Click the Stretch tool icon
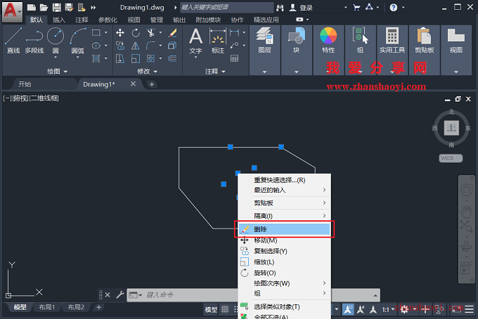 [120, 58]
